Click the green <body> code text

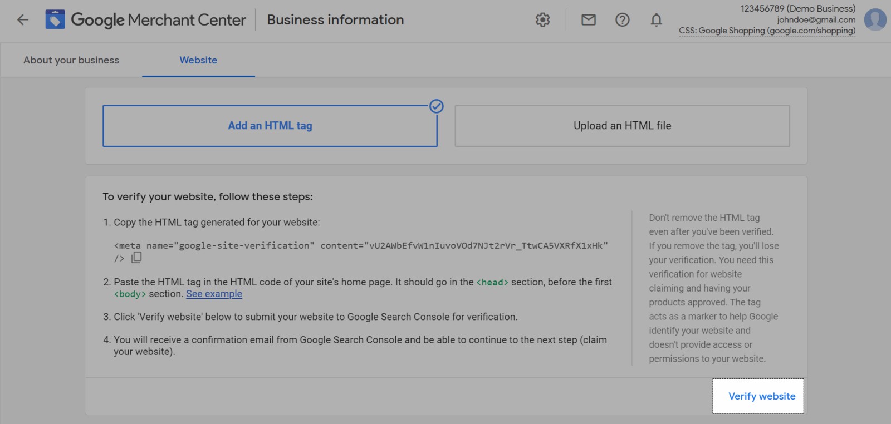click(x=130, y=294)
